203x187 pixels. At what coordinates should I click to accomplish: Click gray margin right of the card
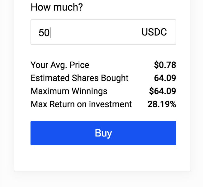point(197,93)
